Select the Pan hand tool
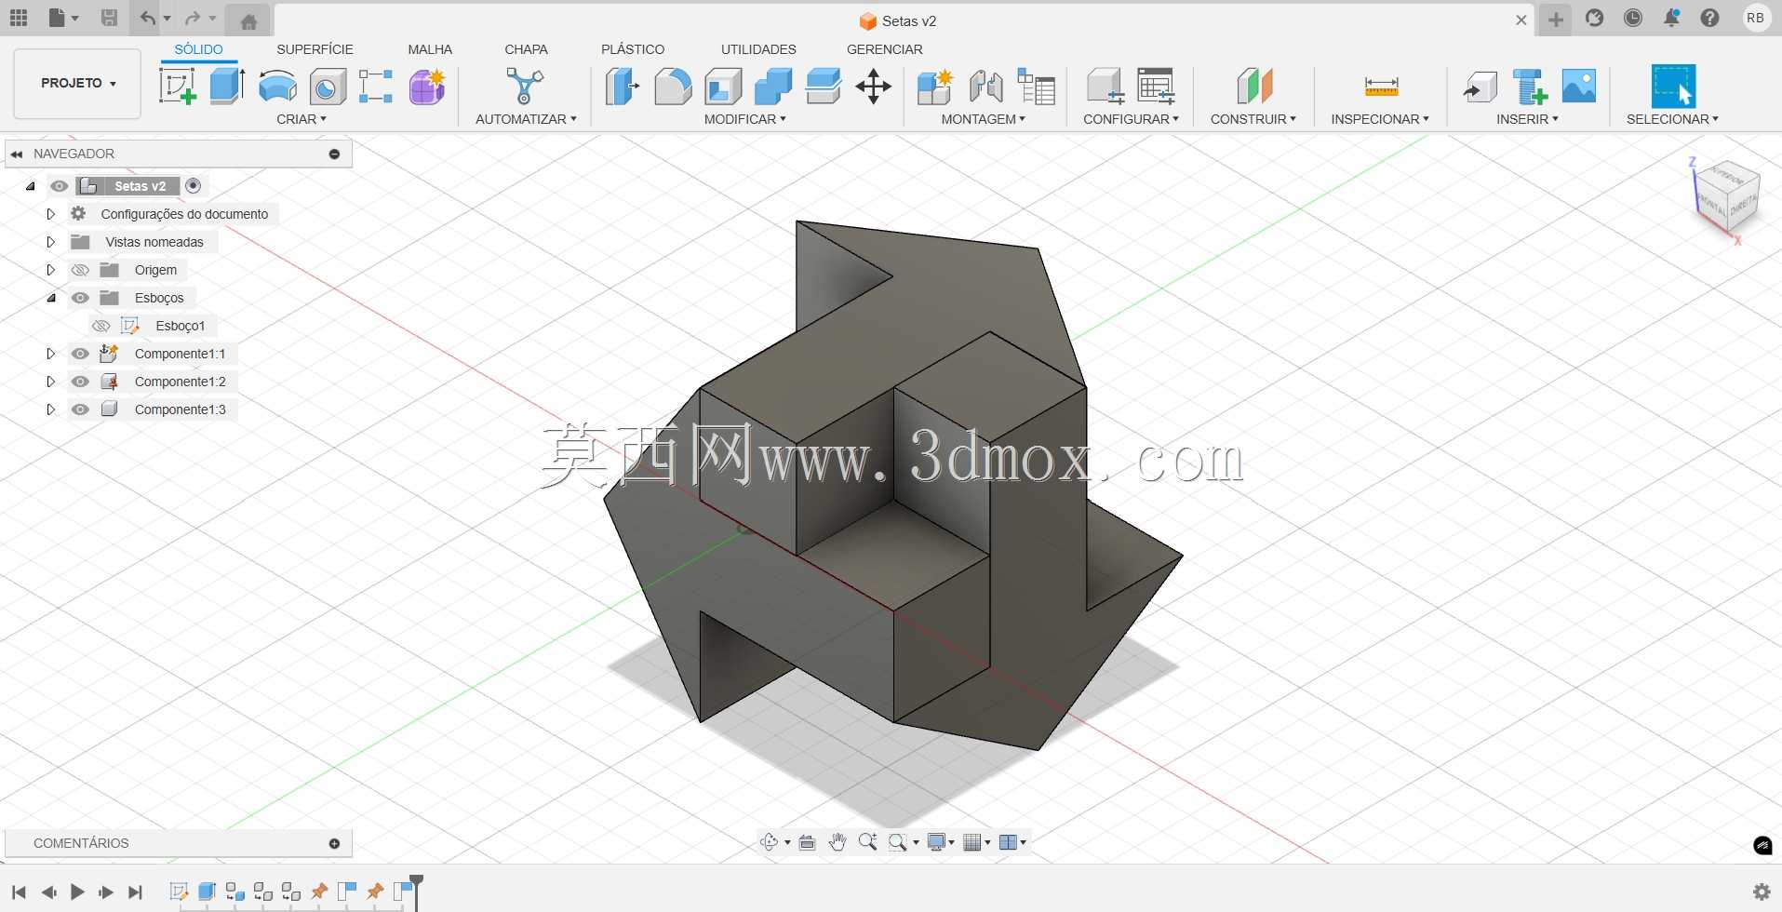The image size is (1782, 912). pyautogui.click(x=837, y=842)
